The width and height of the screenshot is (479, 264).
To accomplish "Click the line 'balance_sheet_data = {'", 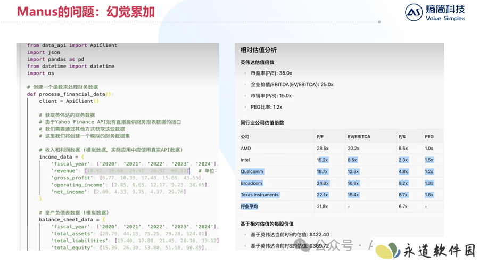I will 72,220.
